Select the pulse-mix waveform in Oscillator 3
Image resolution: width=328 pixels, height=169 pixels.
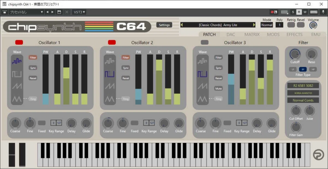pyautogui.click(x=202, y=61)
